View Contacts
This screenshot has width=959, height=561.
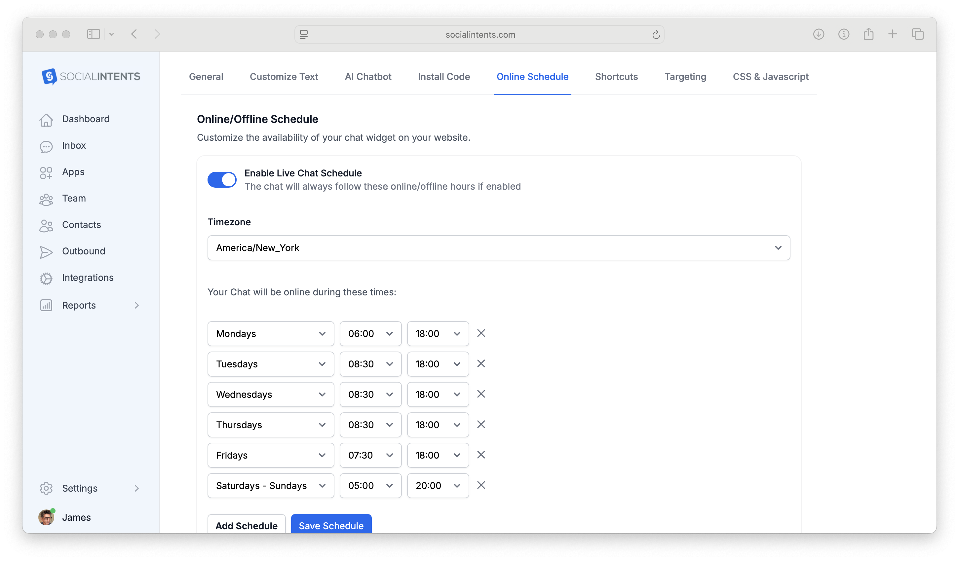click(x=81, y=225)
